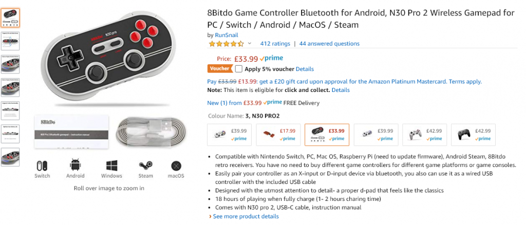The width and height of the screenshot is (526, 225).
Task: Open the RunSnail seller link
Action: (x=227, y=35)
